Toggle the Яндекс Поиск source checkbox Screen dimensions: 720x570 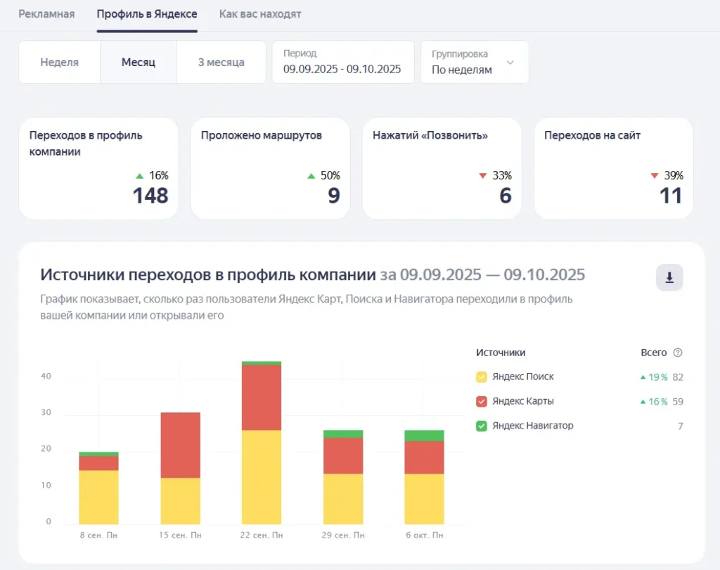pos(482,377)
